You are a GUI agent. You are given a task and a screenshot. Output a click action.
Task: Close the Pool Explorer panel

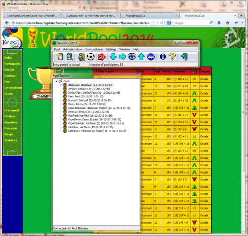(x=138, y=76)
